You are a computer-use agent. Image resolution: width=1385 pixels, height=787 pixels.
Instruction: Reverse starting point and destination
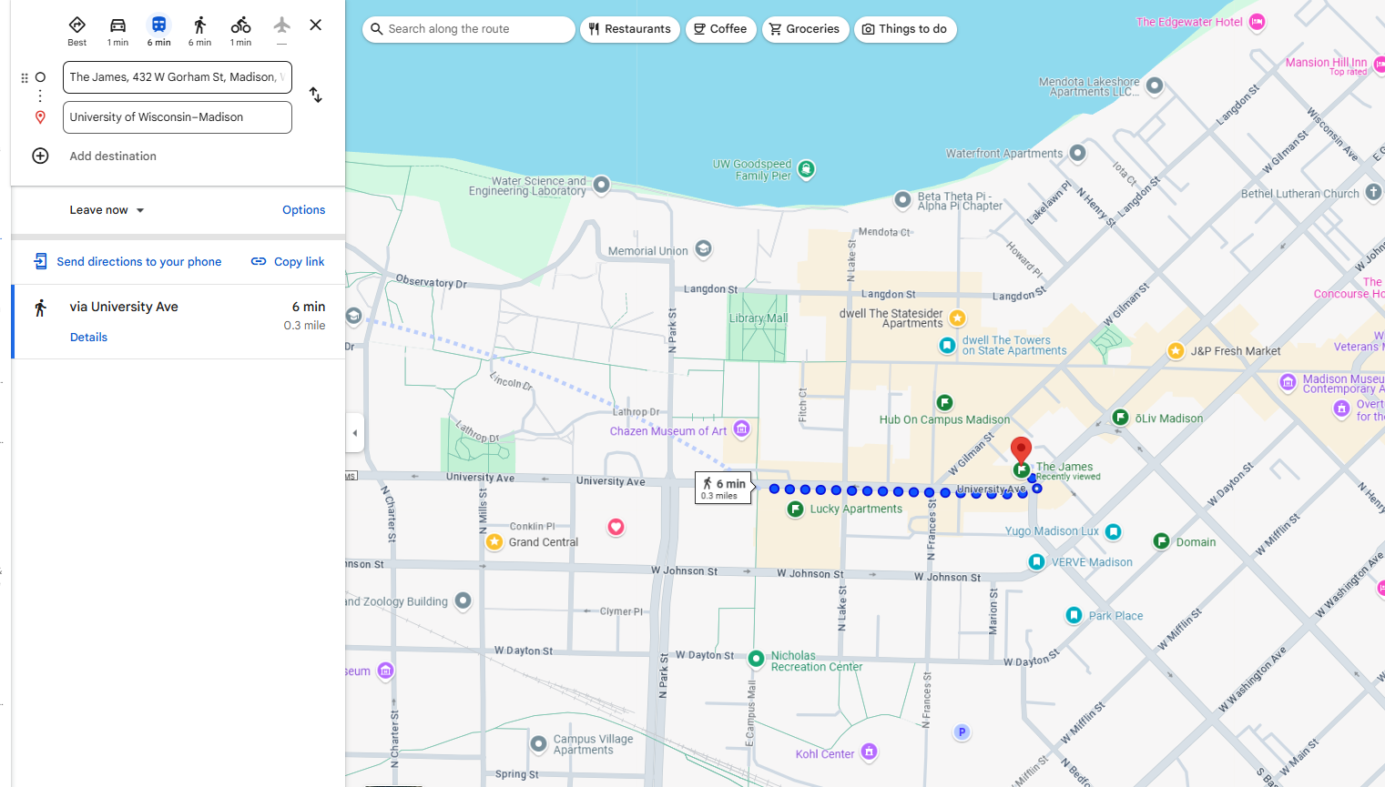point(315,96)
